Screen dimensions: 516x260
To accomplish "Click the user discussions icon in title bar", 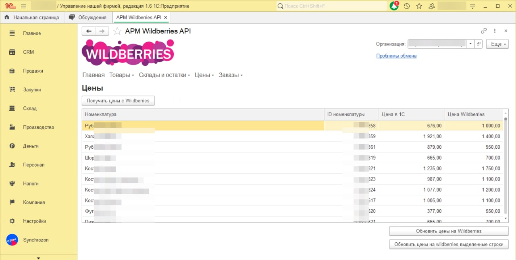I will 432,6.
